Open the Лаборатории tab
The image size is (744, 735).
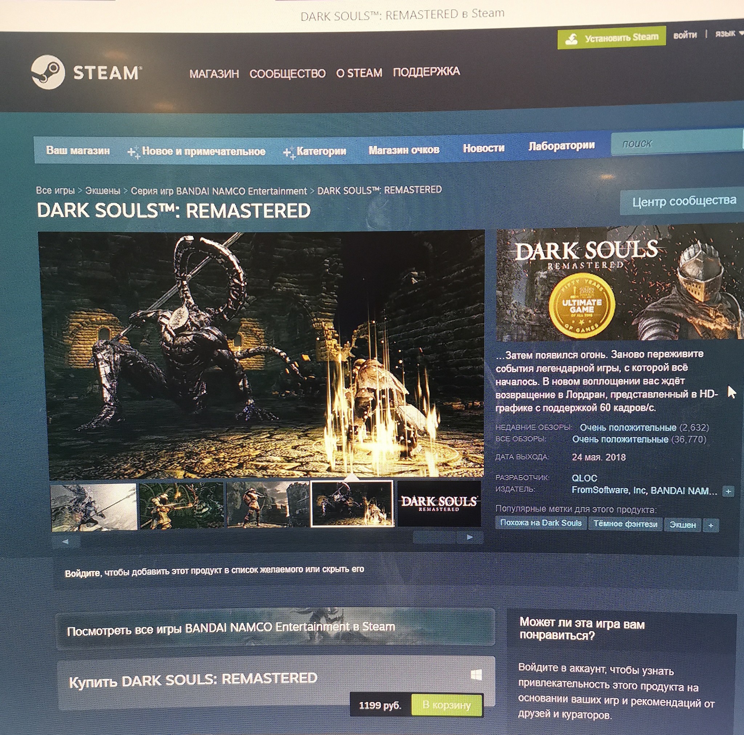[562, 146]
